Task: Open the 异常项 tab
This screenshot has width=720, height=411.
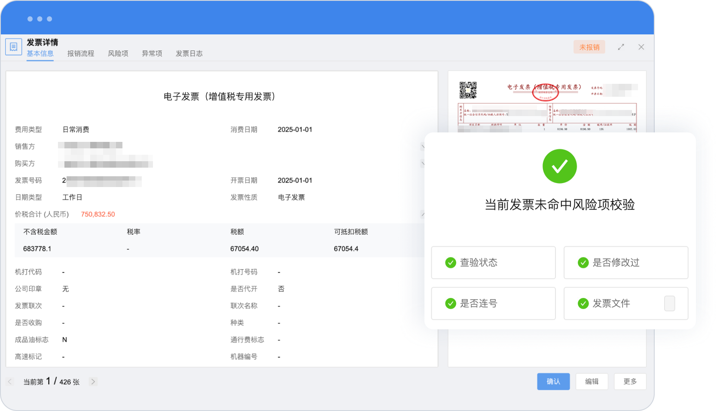Action: (x=152, y=54)
